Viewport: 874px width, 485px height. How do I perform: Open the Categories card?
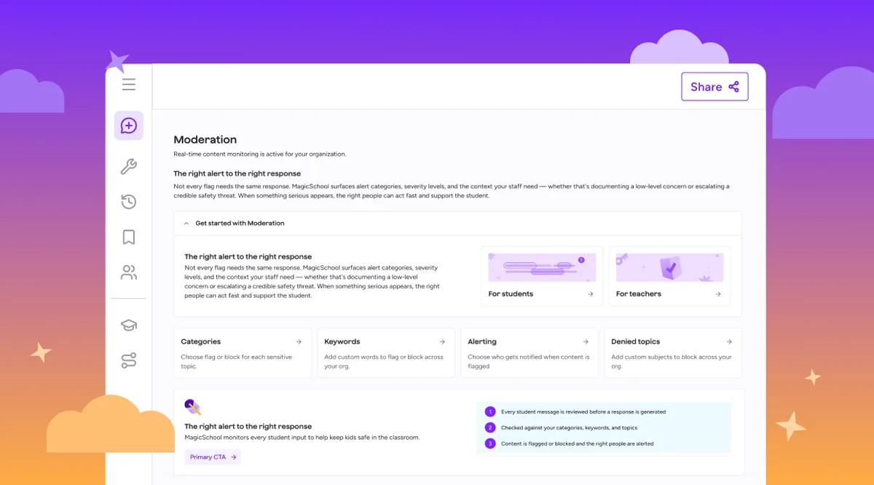click(x=243, y=353)
